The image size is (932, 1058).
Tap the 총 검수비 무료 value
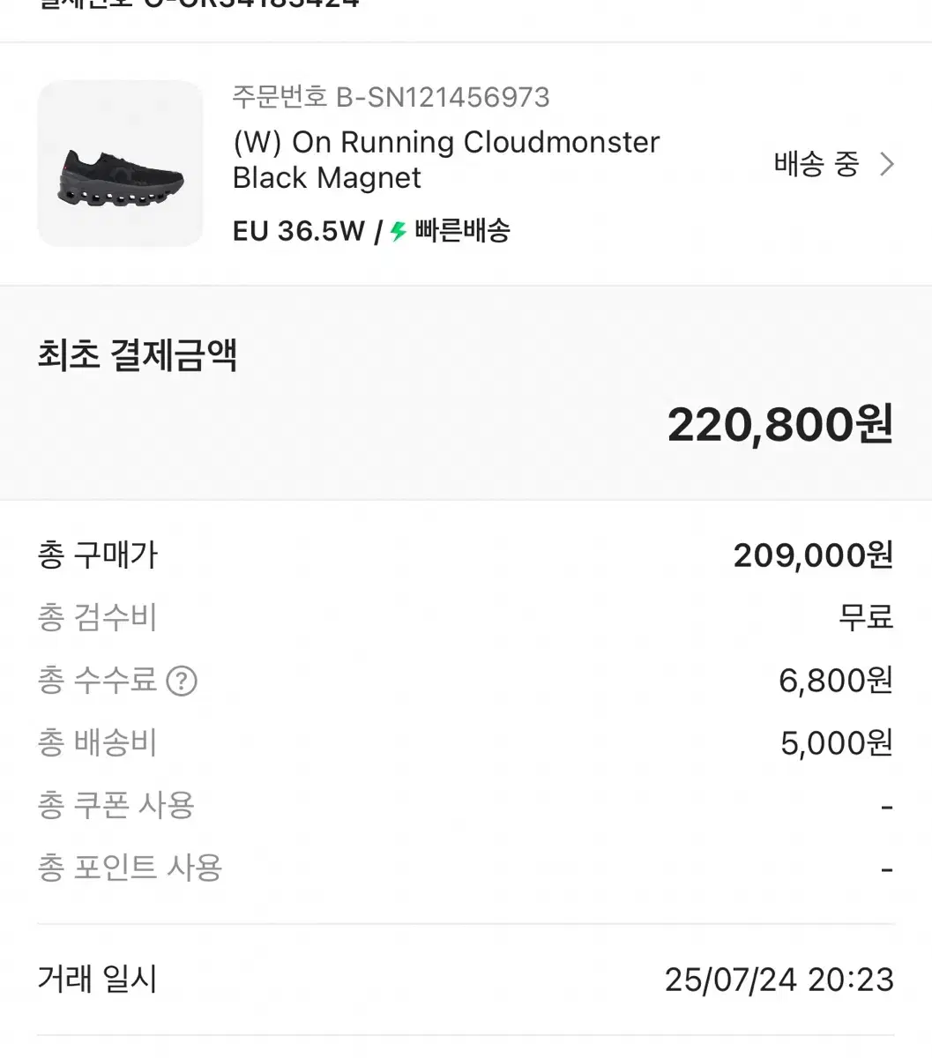(x=866, y=617)
